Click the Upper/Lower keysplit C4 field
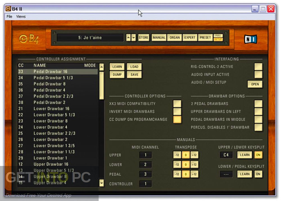281x201 pixels. (226, 155)
